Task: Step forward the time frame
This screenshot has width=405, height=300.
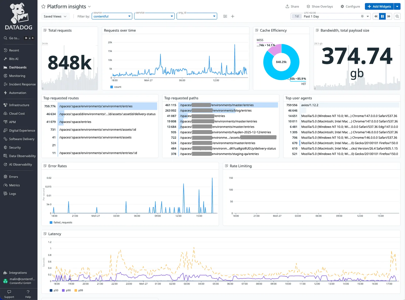Action: coord(389,16)
